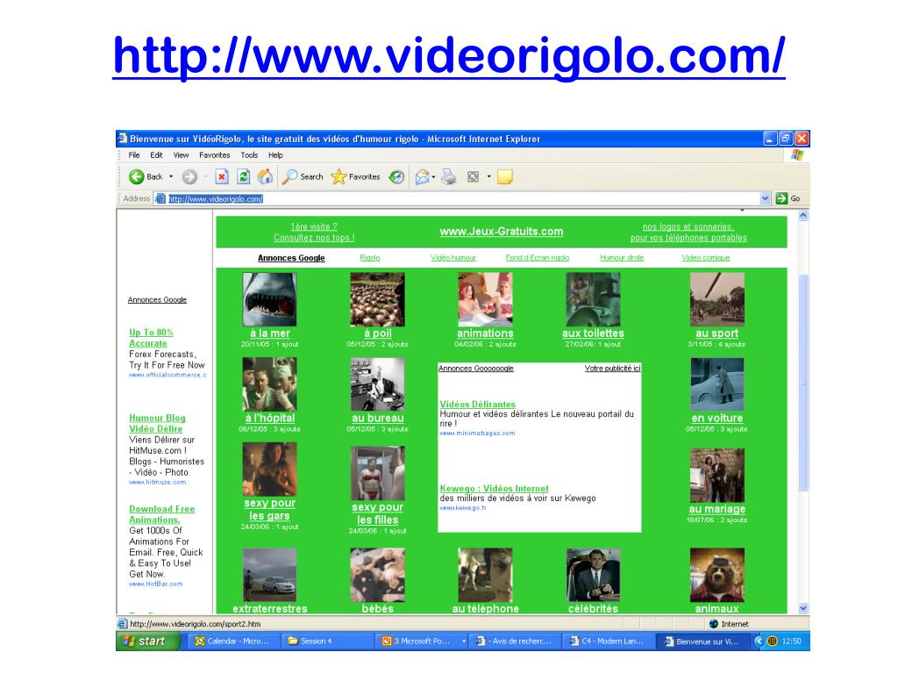Click green Go arrow button
The image size is (898, 674).
coord(781,198)
